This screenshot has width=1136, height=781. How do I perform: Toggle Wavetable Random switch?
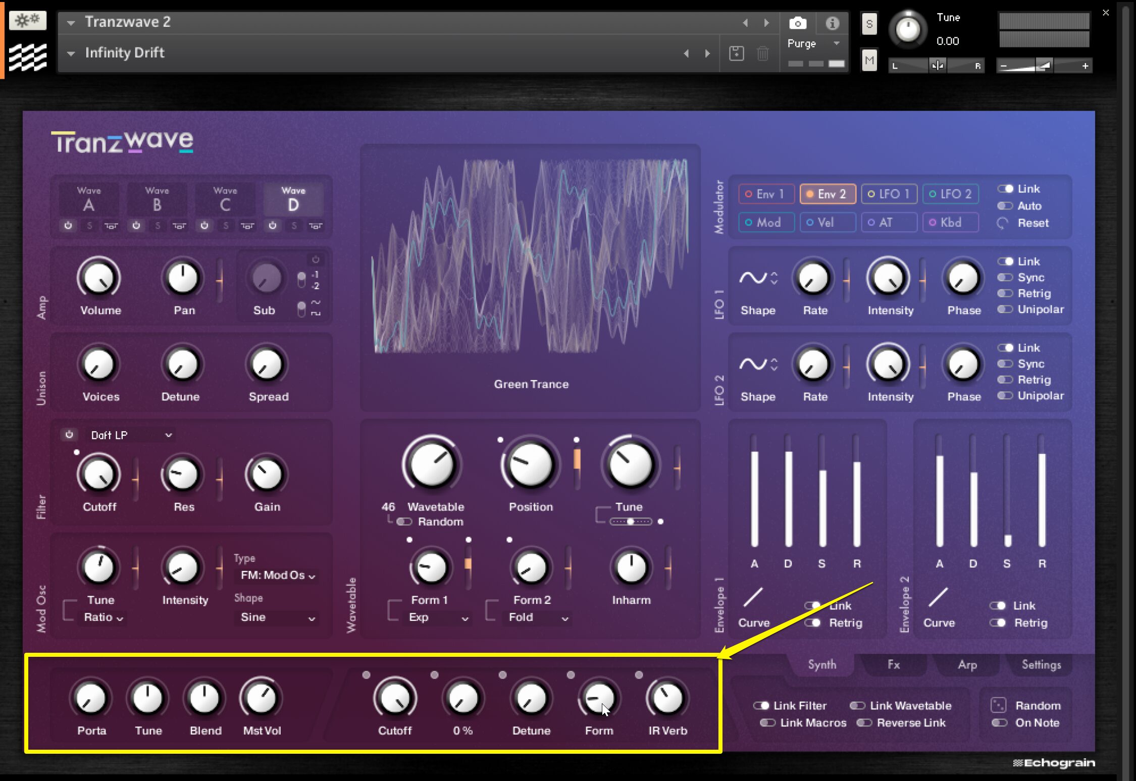[x=404, y=522]
